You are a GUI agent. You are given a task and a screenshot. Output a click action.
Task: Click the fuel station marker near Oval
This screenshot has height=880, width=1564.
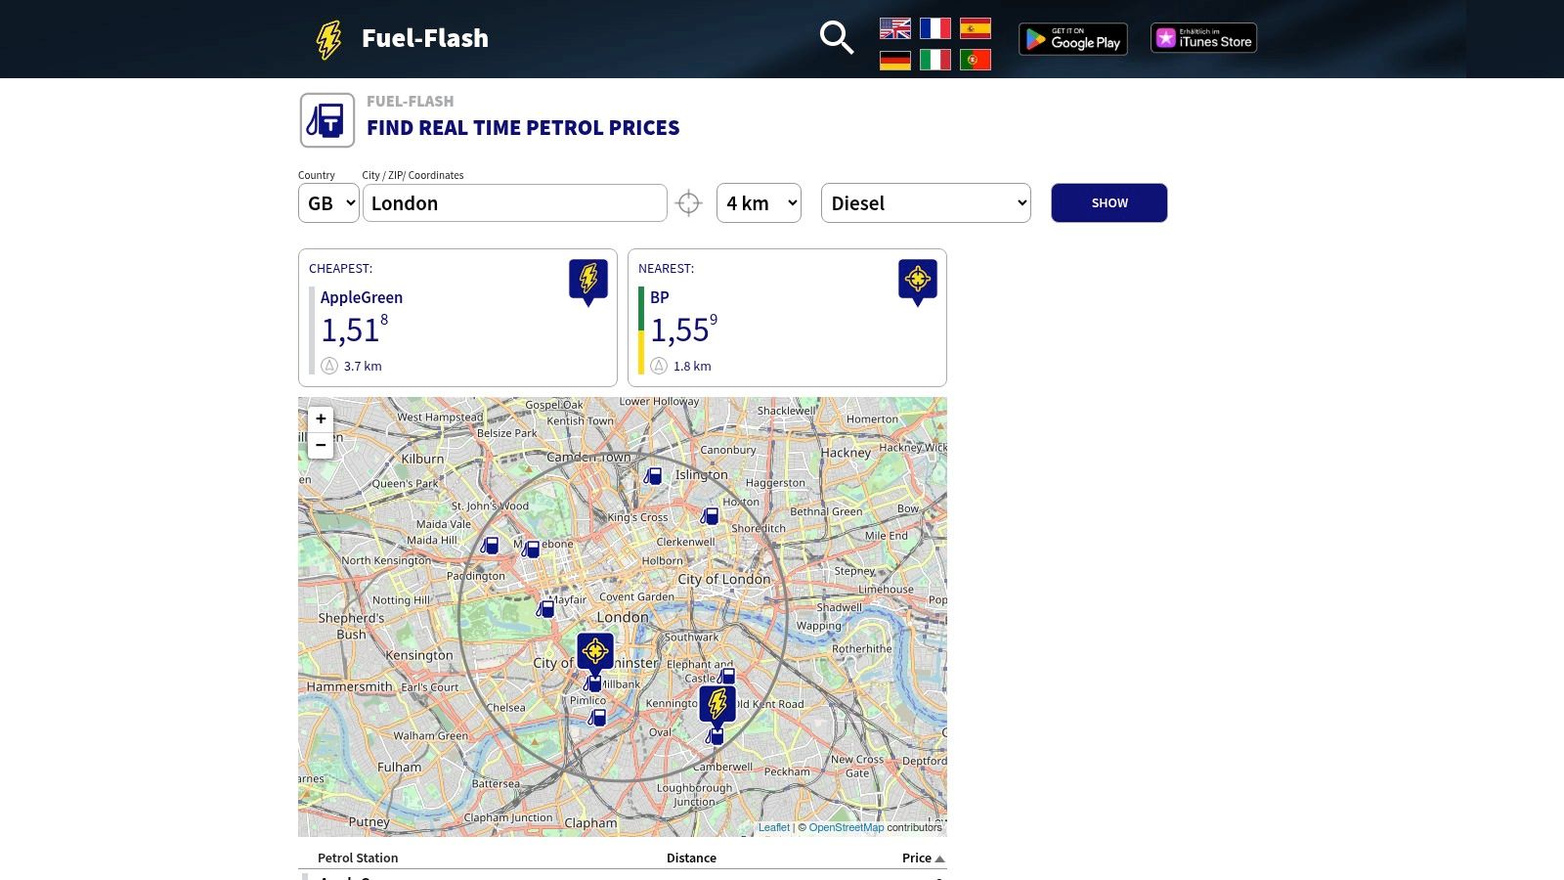tap(716, 736)
